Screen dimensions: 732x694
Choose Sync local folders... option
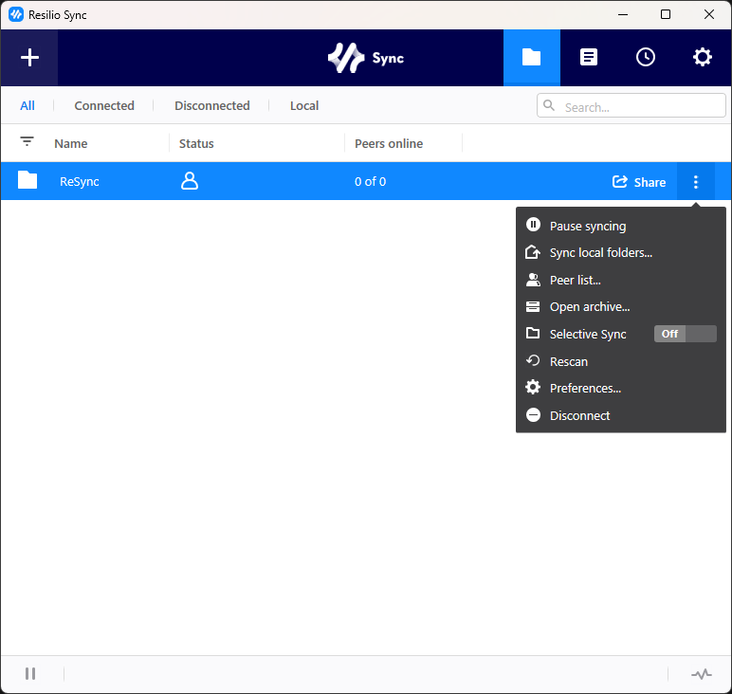pyautogui.click(x=621, y=253)
